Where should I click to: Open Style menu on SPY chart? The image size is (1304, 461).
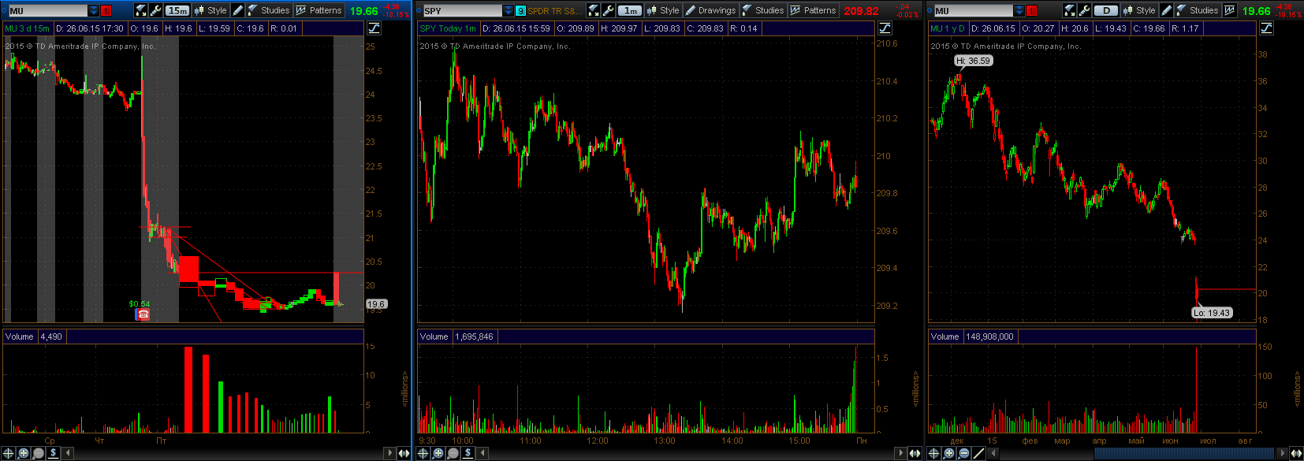(664, 10)
